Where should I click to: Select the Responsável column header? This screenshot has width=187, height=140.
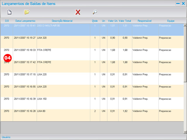144,21
